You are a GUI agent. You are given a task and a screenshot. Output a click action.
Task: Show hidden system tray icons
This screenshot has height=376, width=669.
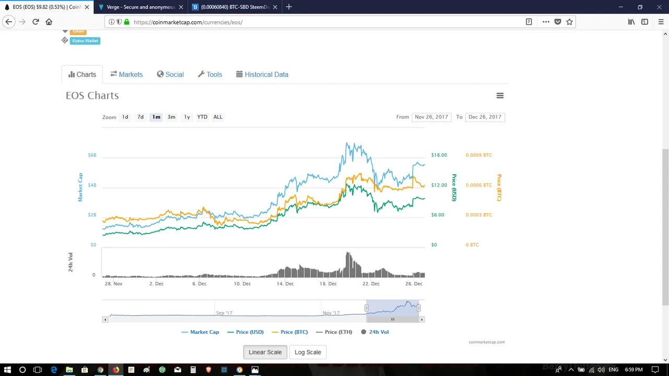coord(570,370)
